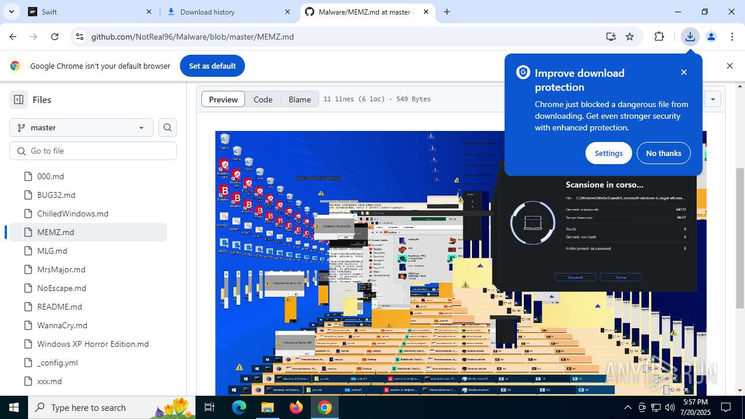
Task: Install app icon in address bar
Action: 611,37
